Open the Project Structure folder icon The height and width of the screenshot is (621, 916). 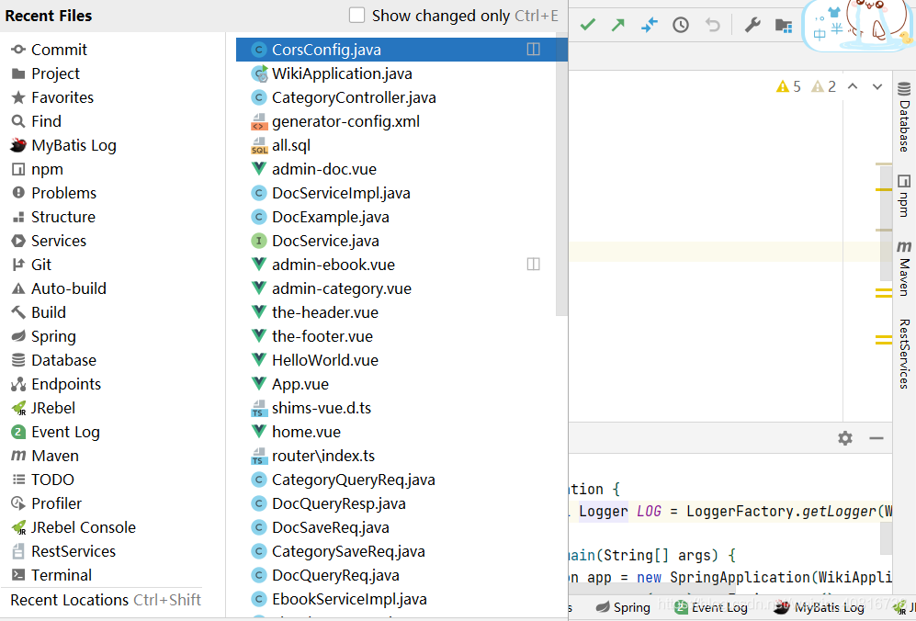tap(784, 25)
